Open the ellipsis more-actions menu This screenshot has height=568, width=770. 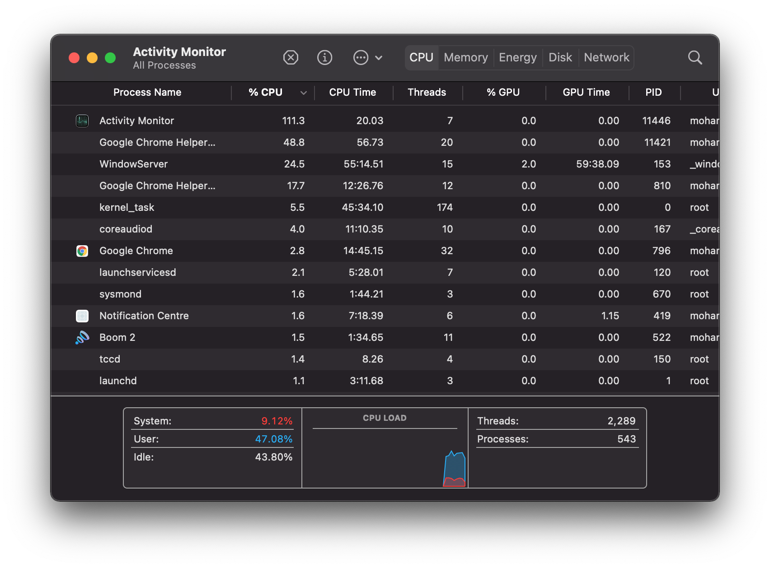pyautogui.click(x=367, y=58)
